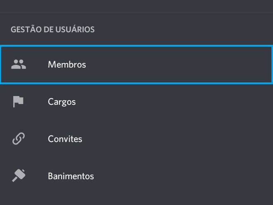273x205 pixels.
Task: Tap the link symbol beside Convites
Action: pyautogui.click(x=19, y=139)
